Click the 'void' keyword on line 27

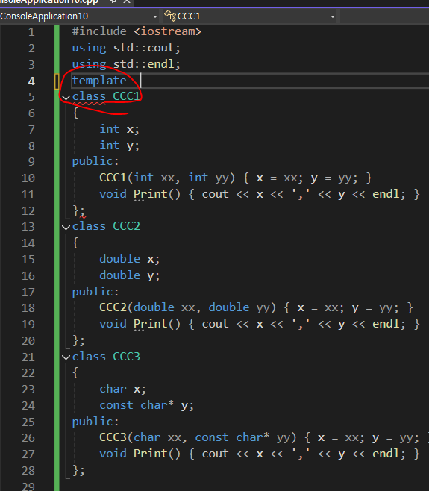pos(113,454)
